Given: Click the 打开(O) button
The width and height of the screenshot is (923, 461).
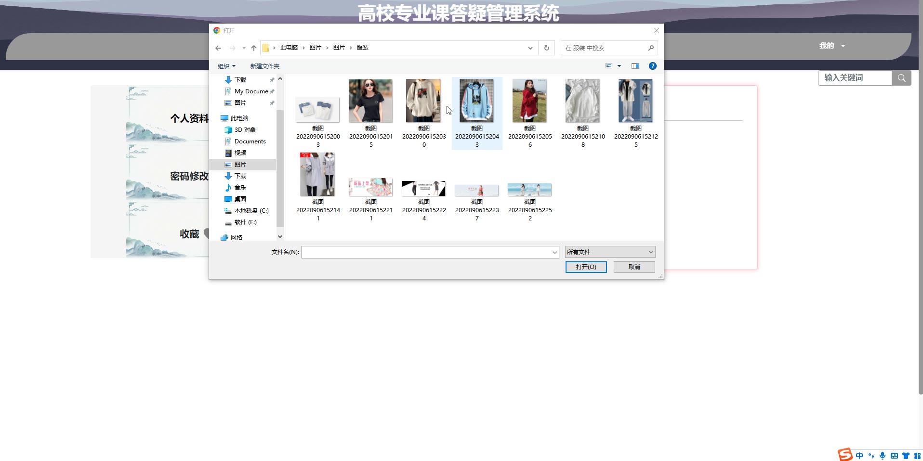Looking at the screenshot, I should click(586, 267).
